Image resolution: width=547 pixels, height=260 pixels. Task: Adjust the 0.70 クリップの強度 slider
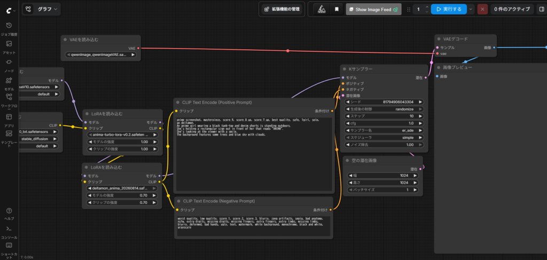[x=122, y=202]
